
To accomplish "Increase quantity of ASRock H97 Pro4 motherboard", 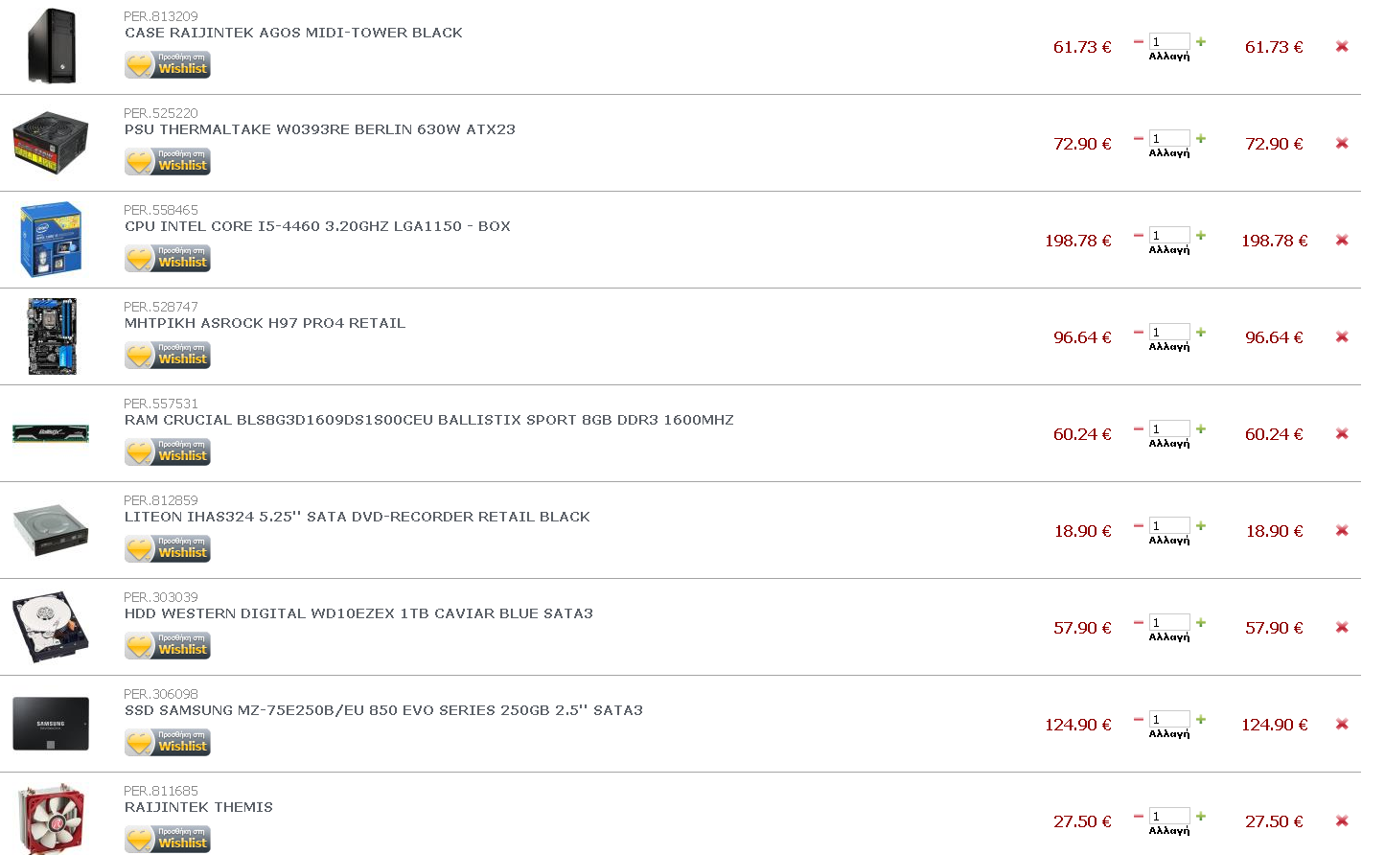I will click(1201, 333).
